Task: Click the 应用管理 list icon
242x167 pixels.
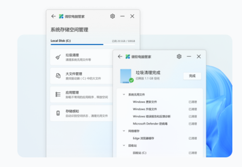Action: [x=58, y=94]
